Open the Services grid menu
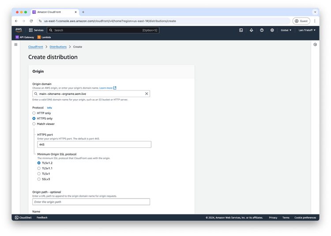Screen dimensions: 331x236 click(36, 30)
